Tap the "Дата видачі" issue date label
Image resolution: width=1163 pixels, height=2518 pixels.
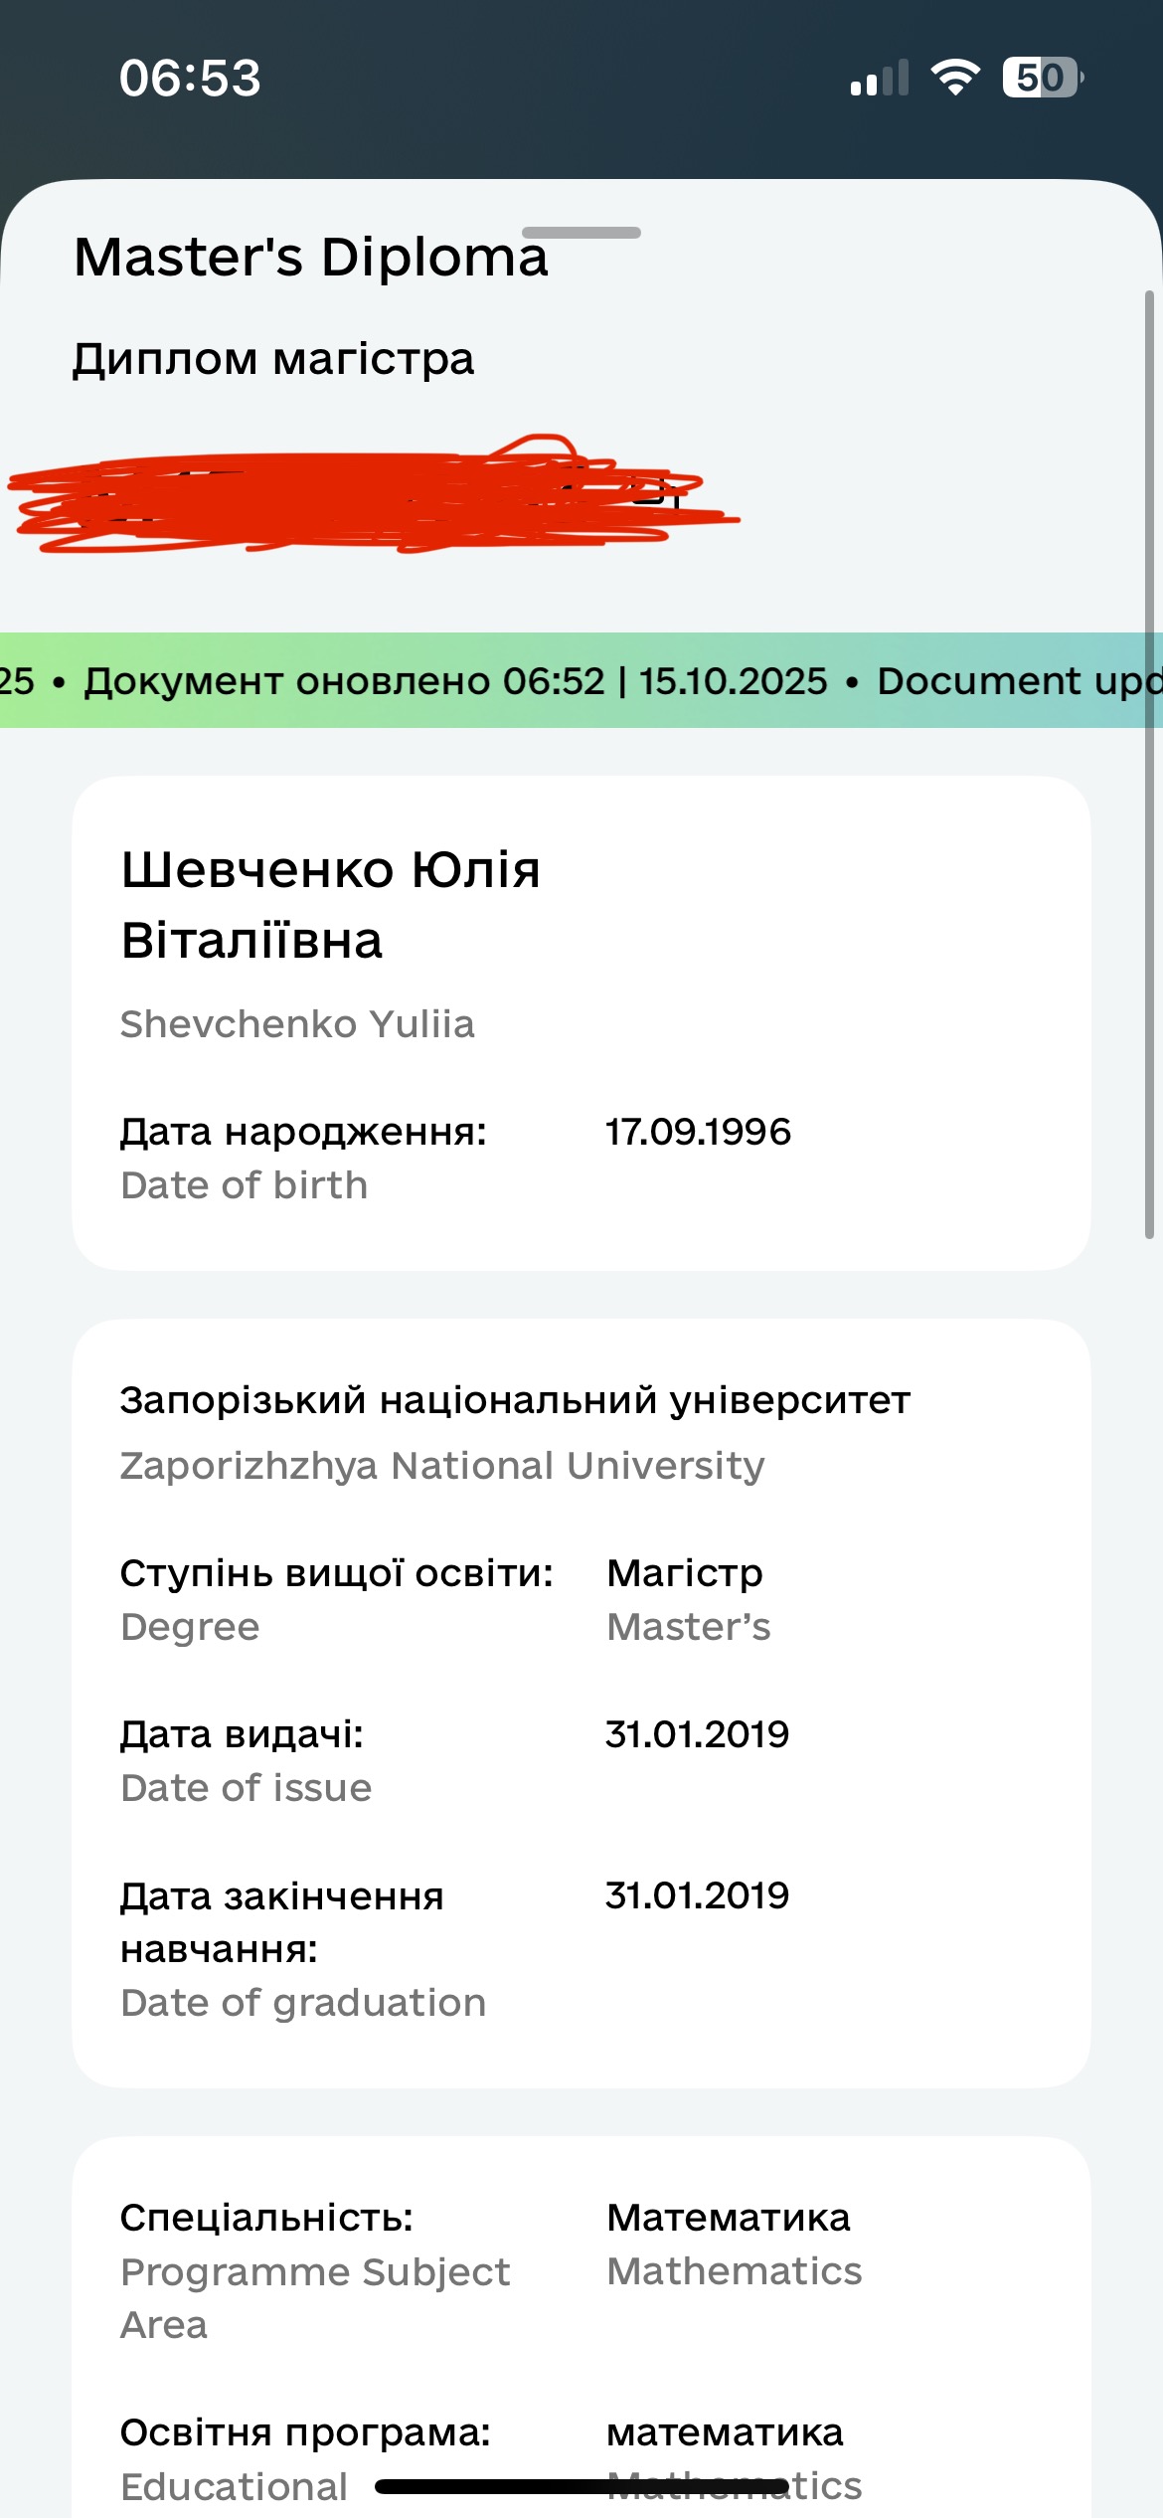pyautogui.click(x=242, y=1734)
